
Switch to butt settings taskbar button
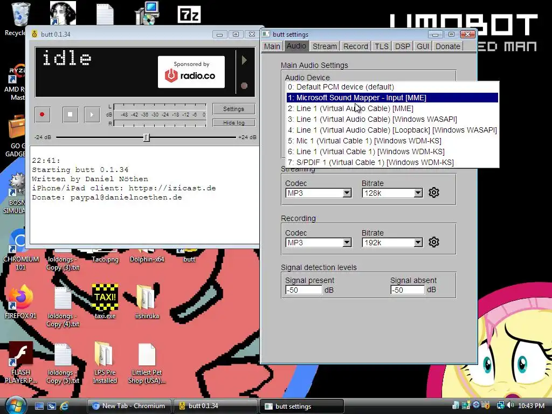click(x=302, y=406)
